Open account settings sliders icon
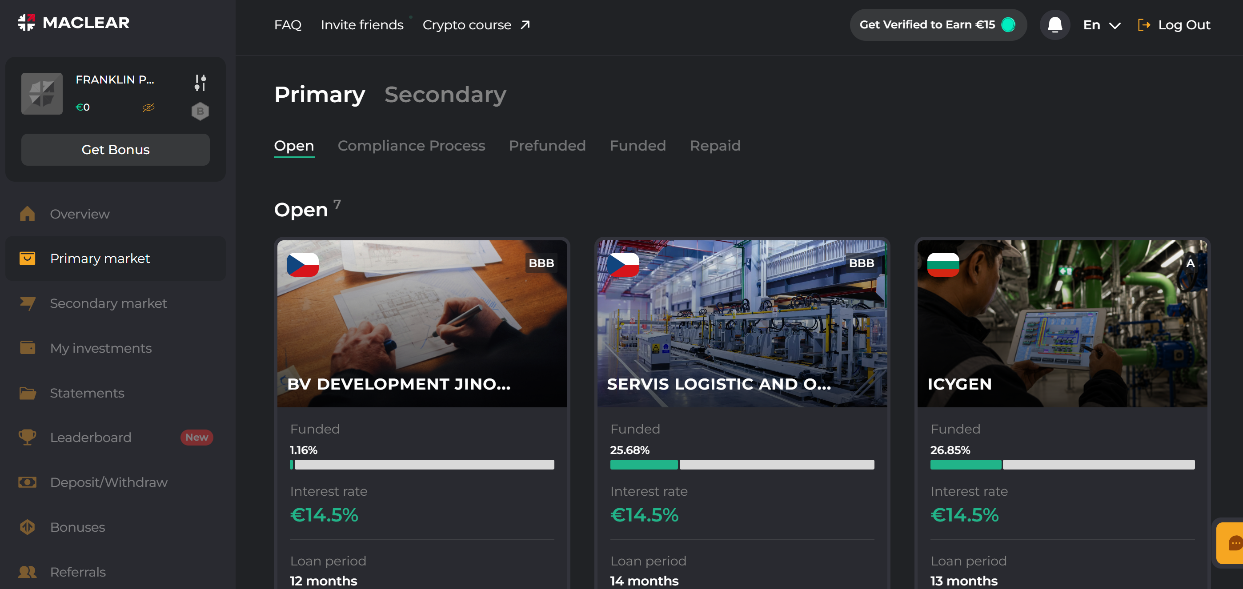The image size is (1243, 589). coord(200,83)
